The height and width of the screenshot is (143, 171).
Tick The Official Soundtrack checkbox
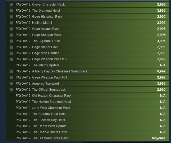point(11,90)
